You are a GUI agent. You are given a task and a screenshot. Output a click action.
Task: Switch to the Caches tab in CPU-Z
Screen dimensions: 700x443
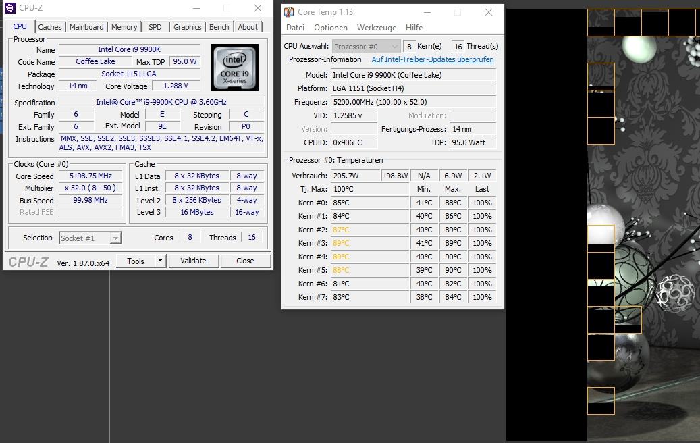click(x=50, y=27)
